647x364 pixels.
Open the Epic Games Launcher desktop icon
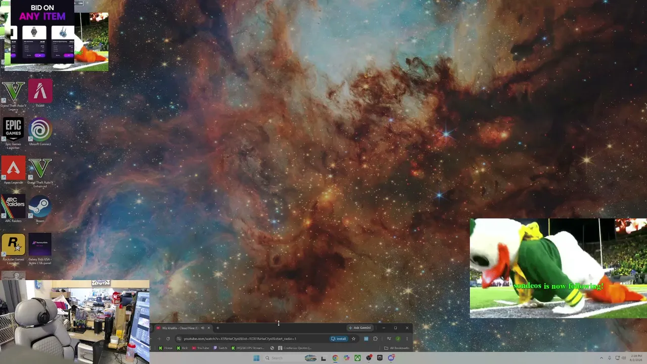coord(13,134)
